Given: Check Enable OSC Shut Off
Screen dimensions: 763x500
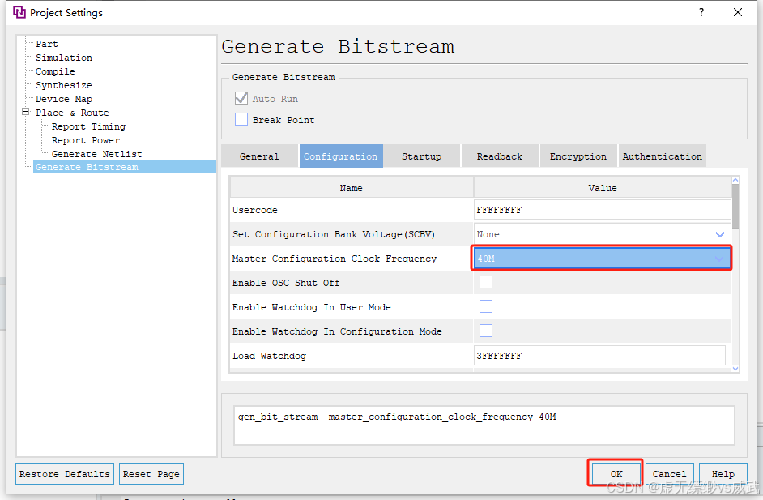Looking at the screenshot, I should coord(486,282).
